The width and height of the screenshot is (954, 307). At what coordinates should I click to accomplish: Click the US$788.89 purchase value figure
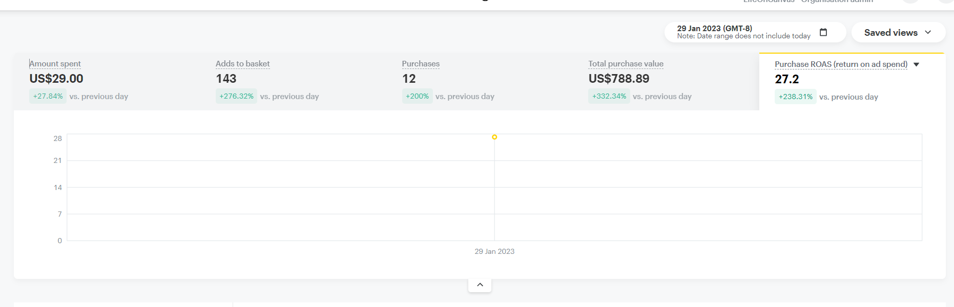pos(618,79)
